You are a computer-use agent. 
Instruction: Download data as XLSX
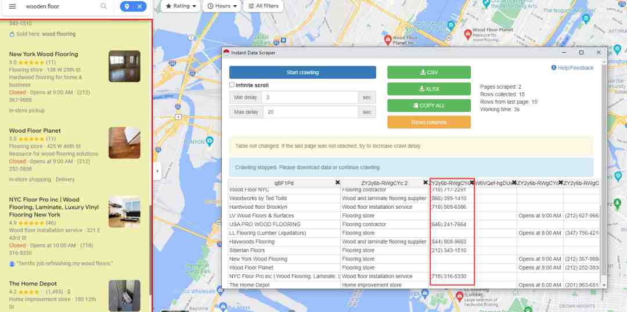click(x=429, y=89)
